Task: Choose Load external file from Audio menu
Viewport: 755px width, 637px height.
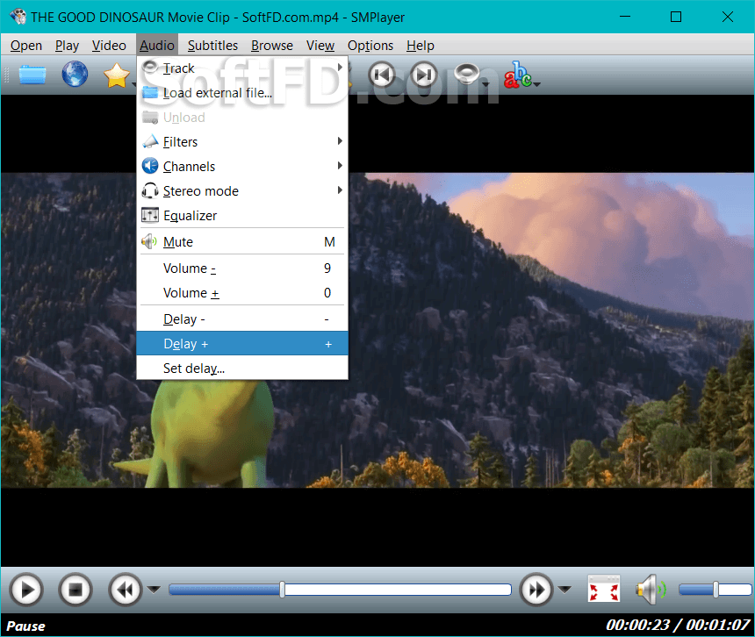Action: pyautogui.click(x=242, y=92)
